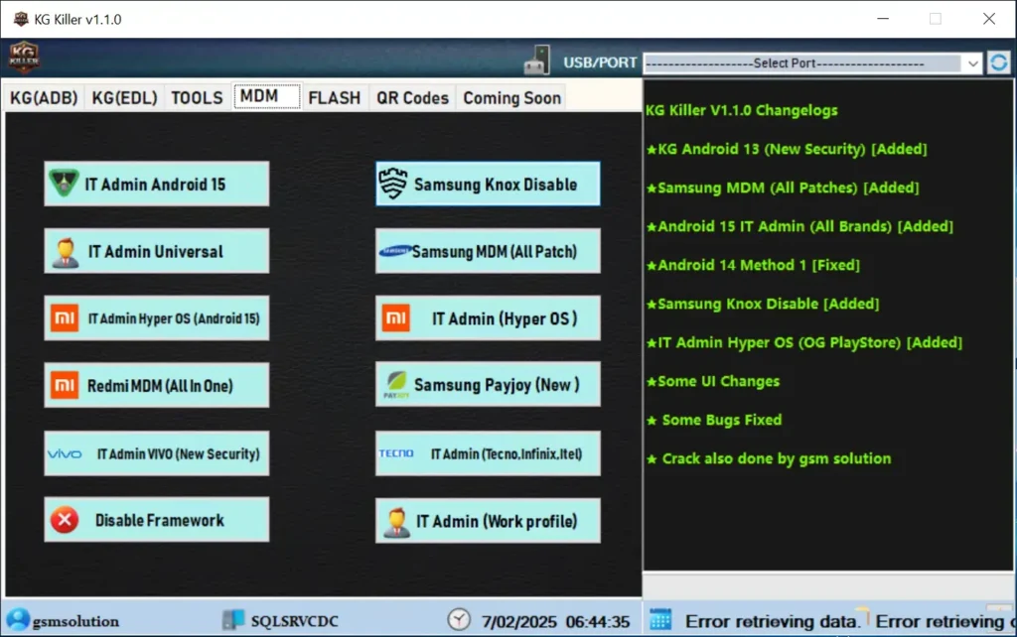Click 'Android 14 Method 1 [Fixed]' line
The width and height of the screenshot is (1017, 637).
pos(753,265)
